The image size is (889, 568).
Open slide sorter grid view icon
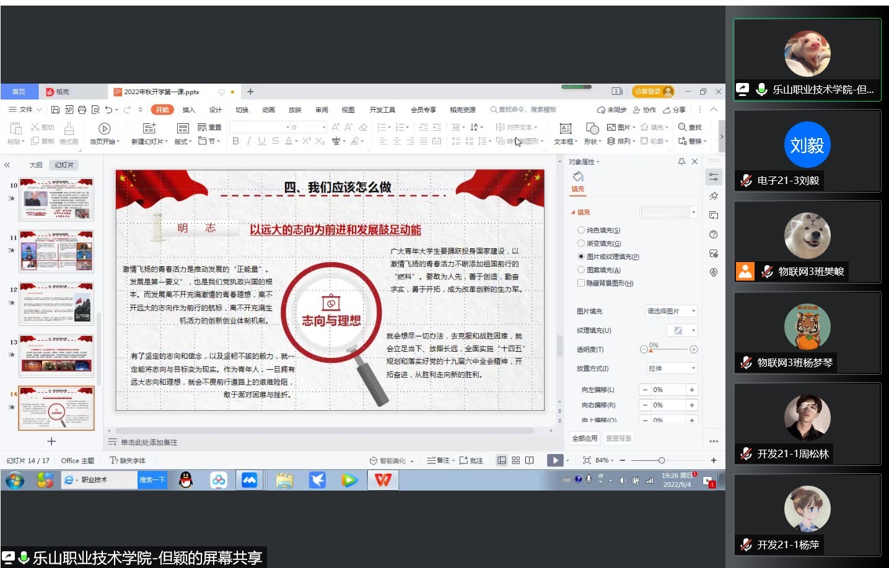point(515,460)
